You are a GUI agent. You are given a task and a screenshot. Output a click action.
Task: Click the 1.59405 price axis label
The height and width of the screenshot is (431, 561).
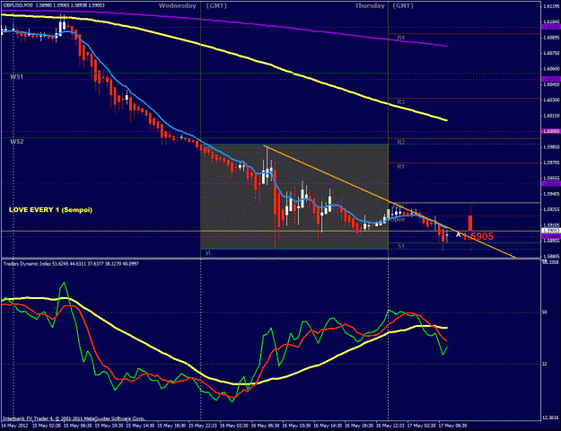tap(551, 194)
